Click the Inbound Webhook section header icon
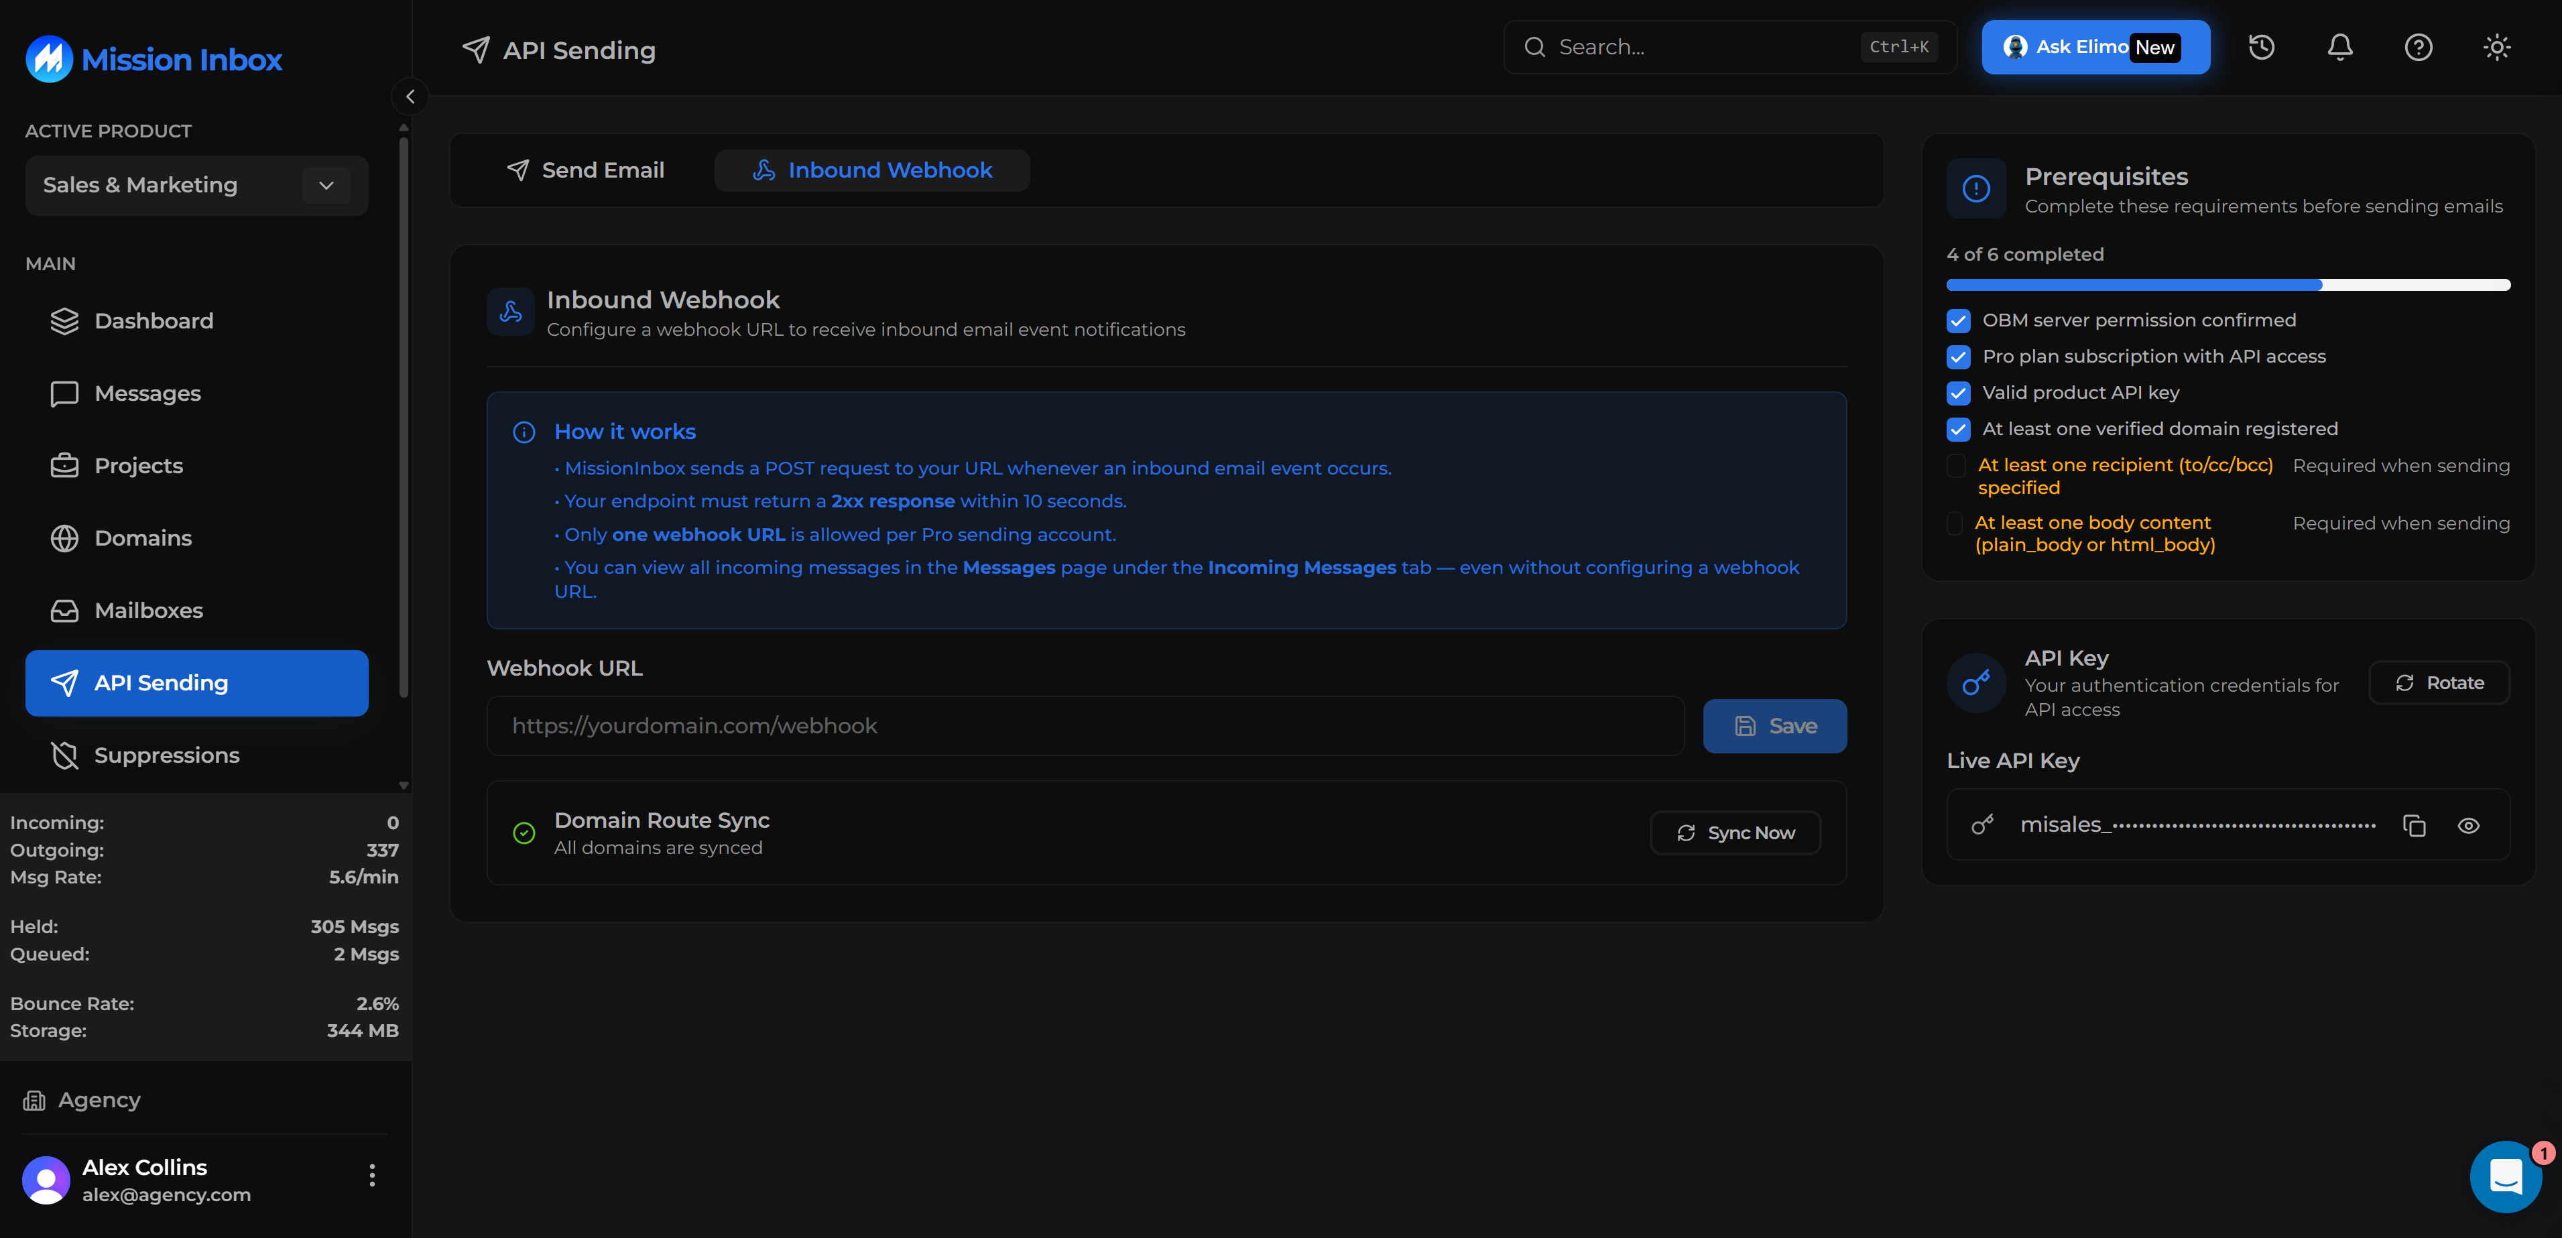Image resolution: width=2562 pixels, height=1238 pixels. tap(511, 312)
